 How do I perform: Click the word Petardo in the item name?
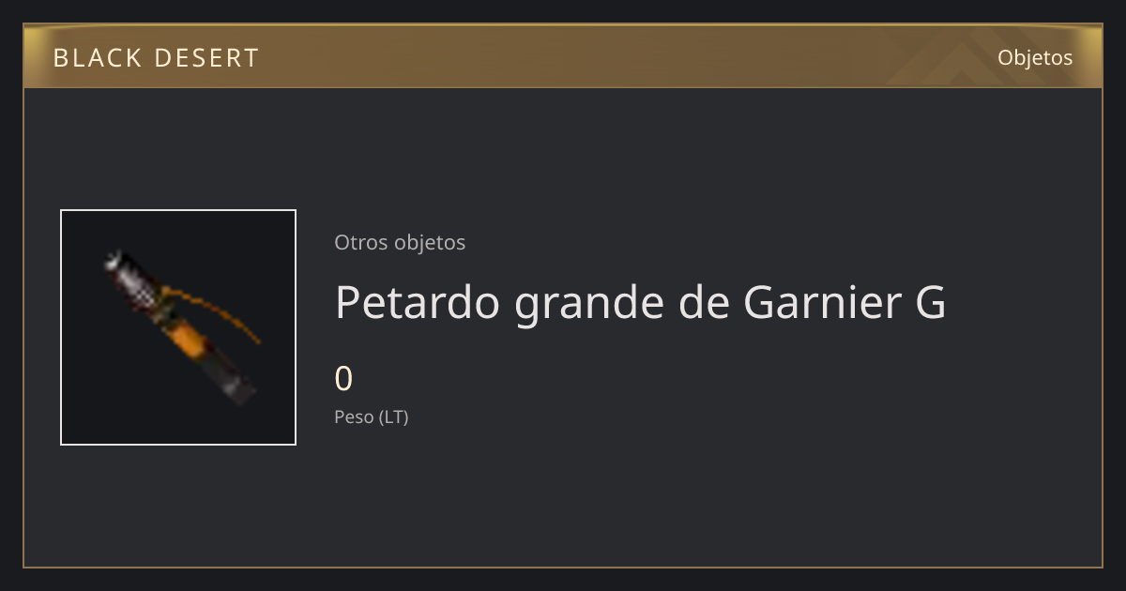pyautogui.click(x=417, y=301)
